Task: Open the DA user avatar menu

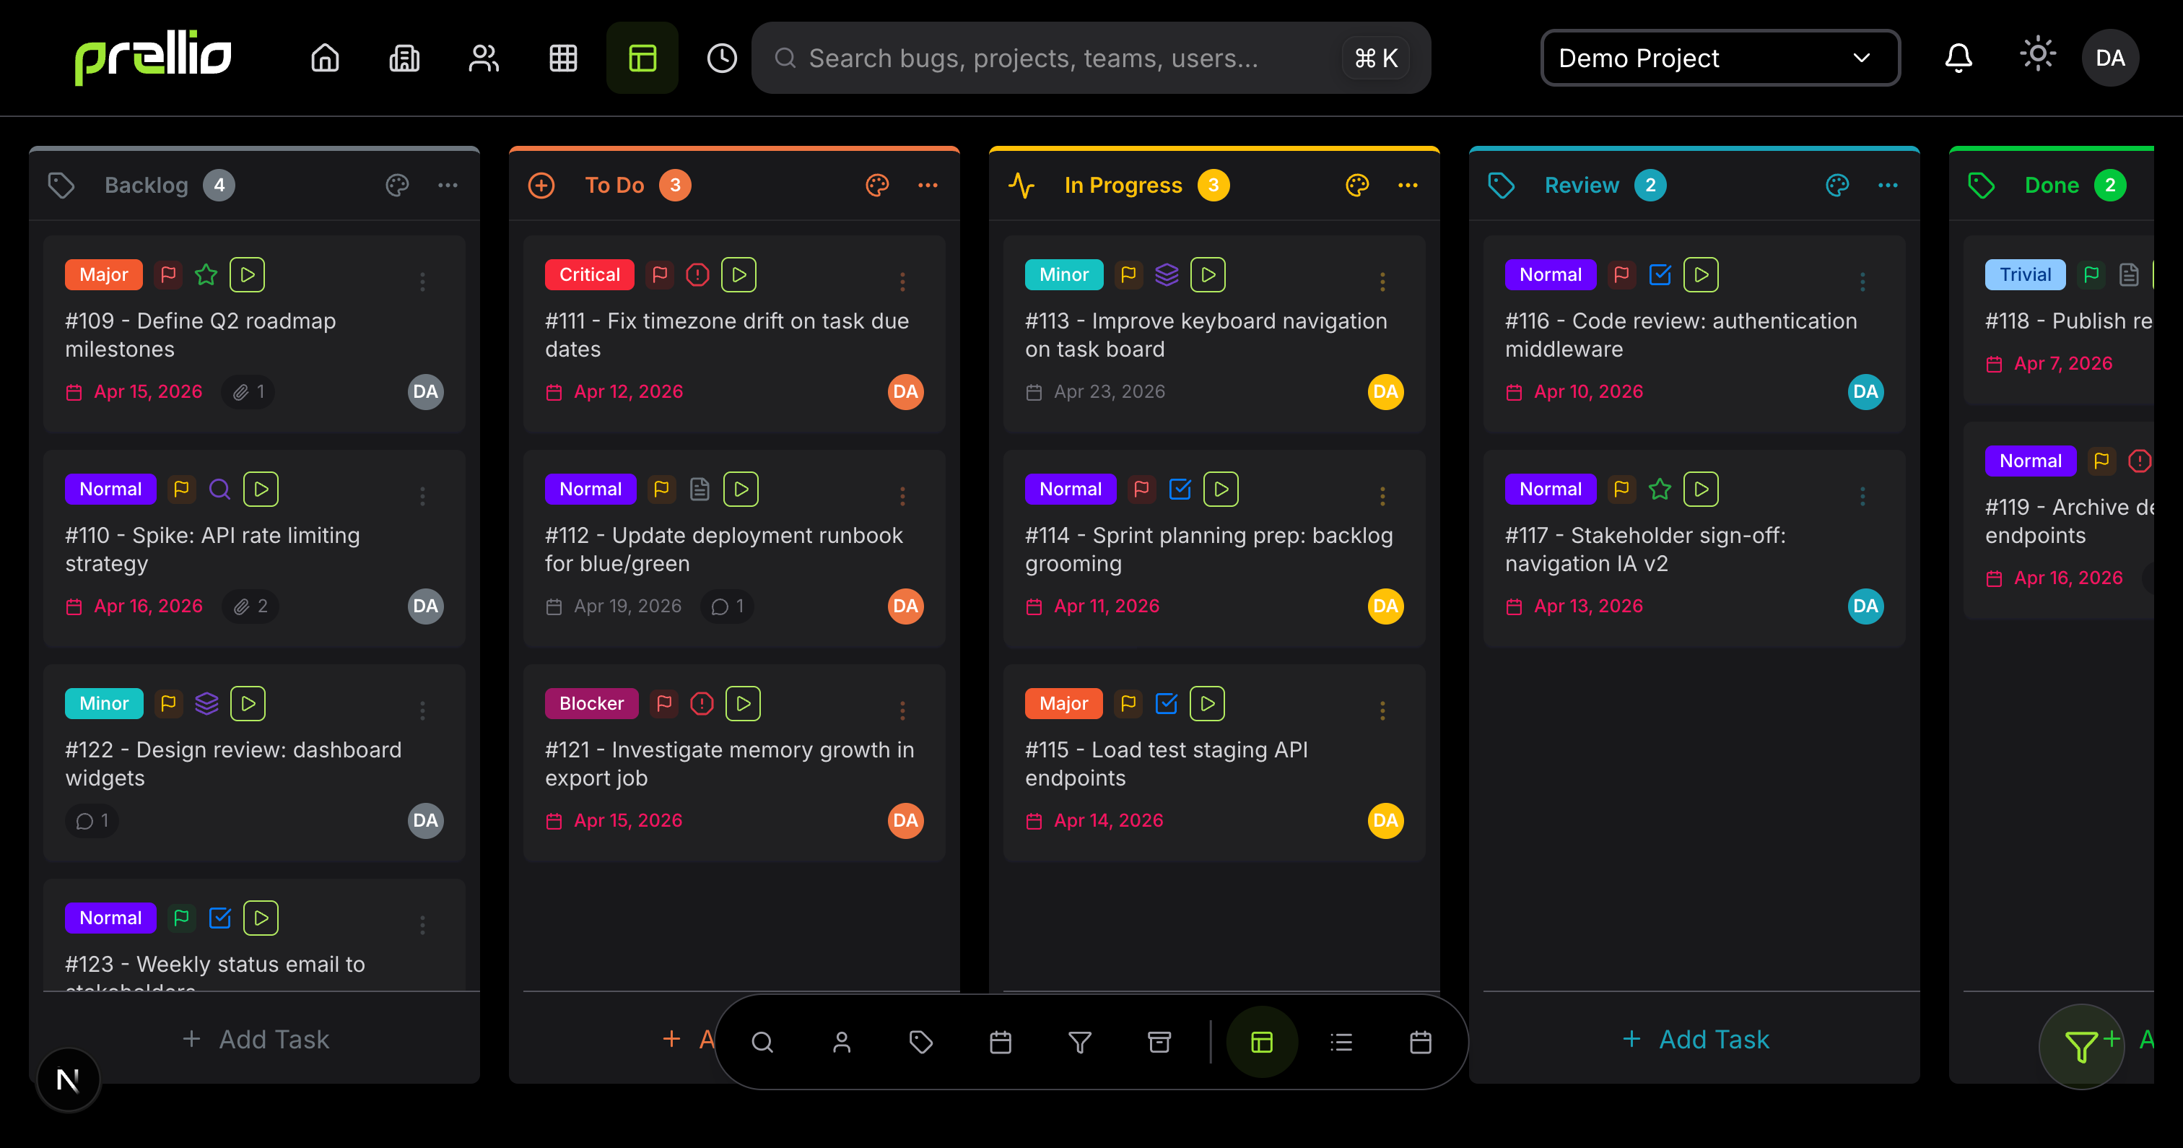Action: 2110,58
